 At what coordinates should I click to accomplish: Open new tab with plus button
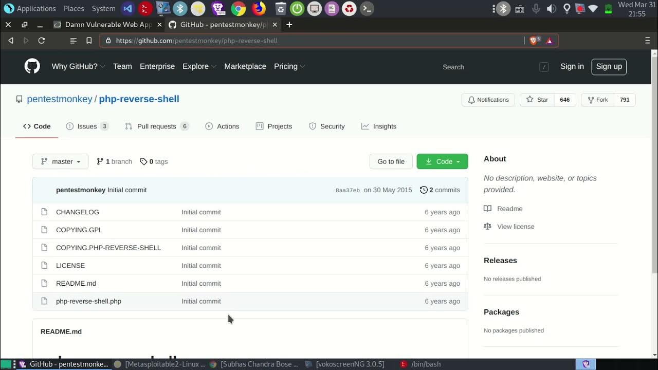tap(289, 24)
